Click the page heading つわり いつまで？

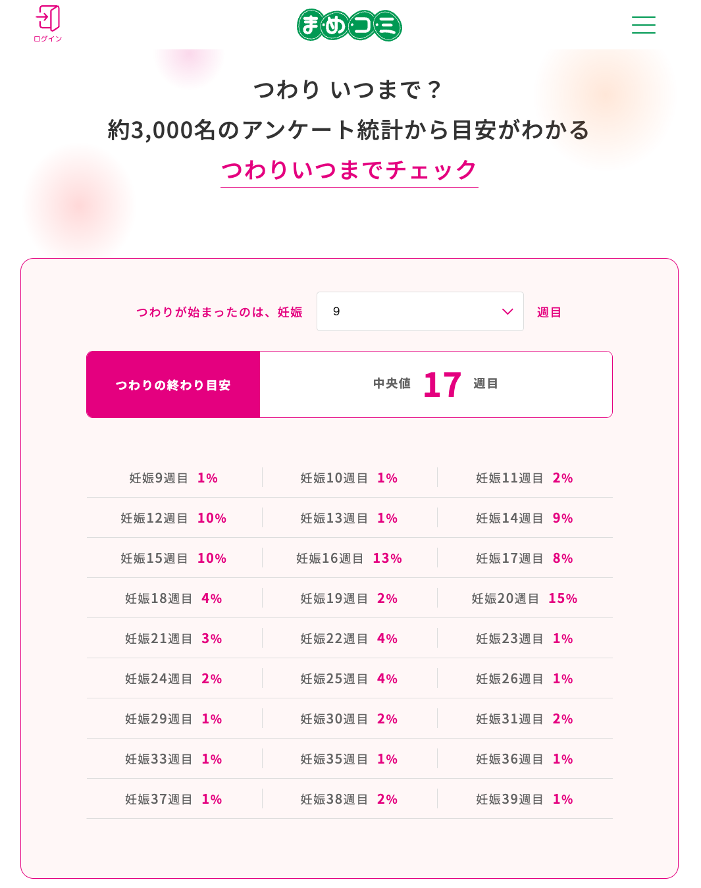click(x=350, y=90)
